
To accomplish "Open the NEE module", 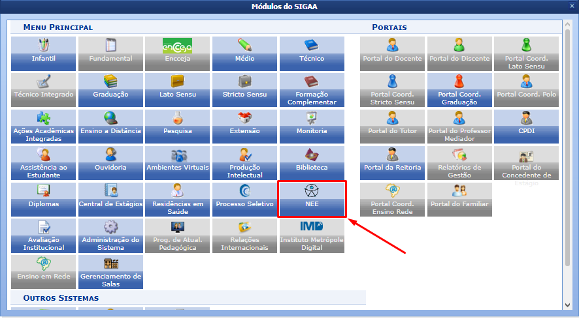I will tap(312, 199).
